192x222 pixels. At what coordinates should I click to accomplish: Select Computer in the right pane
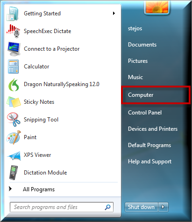click(x=156, y=95)
